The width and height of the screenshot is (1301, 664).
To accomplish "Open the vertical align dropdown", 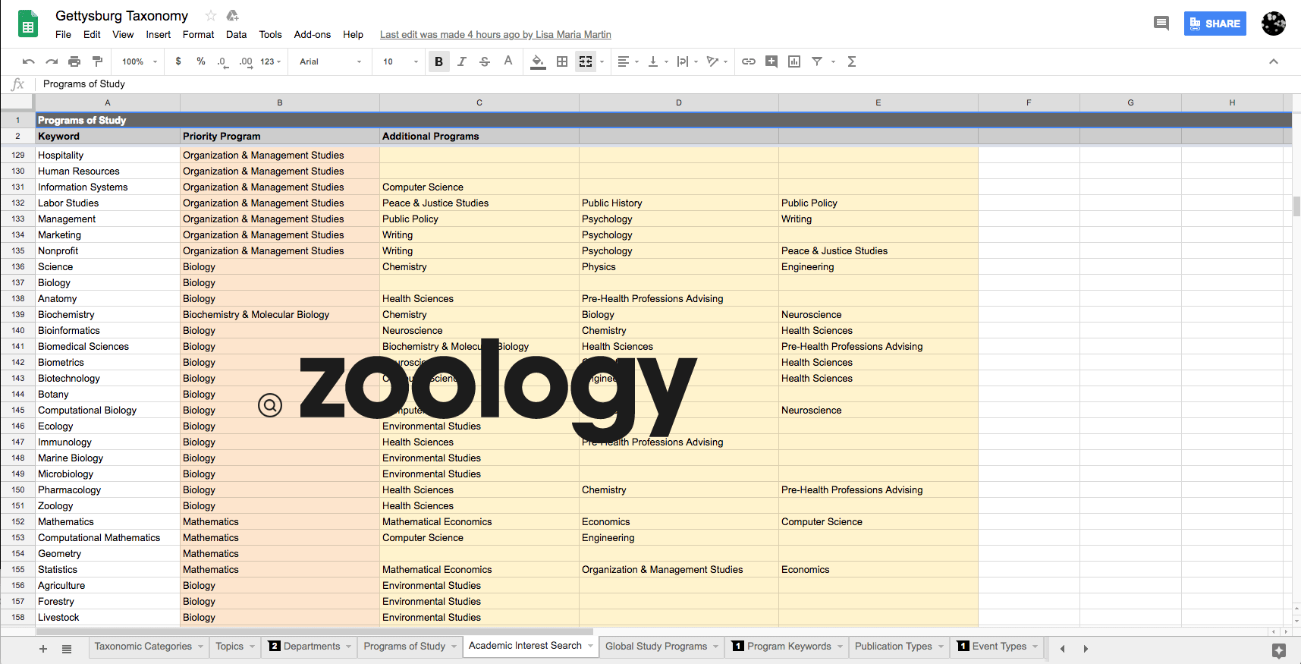I will 658,61.
